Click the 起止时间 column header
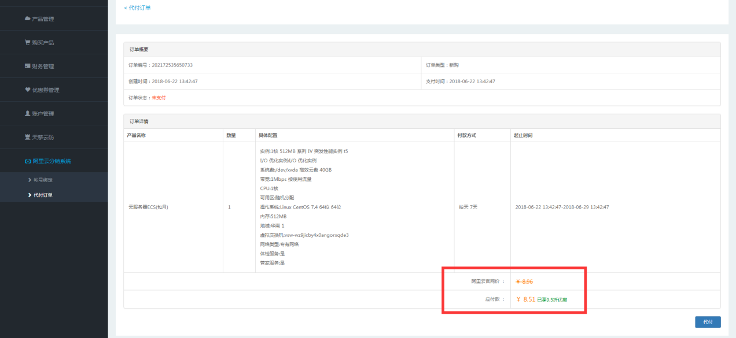Image resolution: width=736 pixels, height=338 pixels. (523, 135)
